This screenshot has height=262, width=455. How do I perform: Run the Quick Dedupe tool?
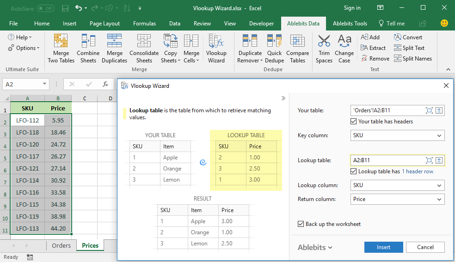274,49
